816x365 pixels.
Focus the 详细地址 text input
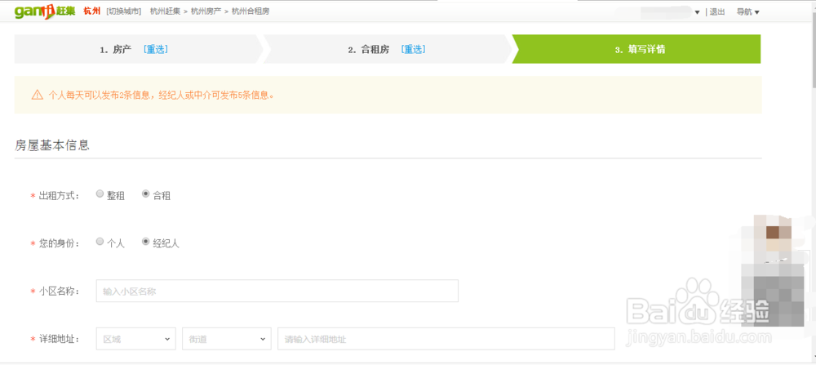click(446, 339)
